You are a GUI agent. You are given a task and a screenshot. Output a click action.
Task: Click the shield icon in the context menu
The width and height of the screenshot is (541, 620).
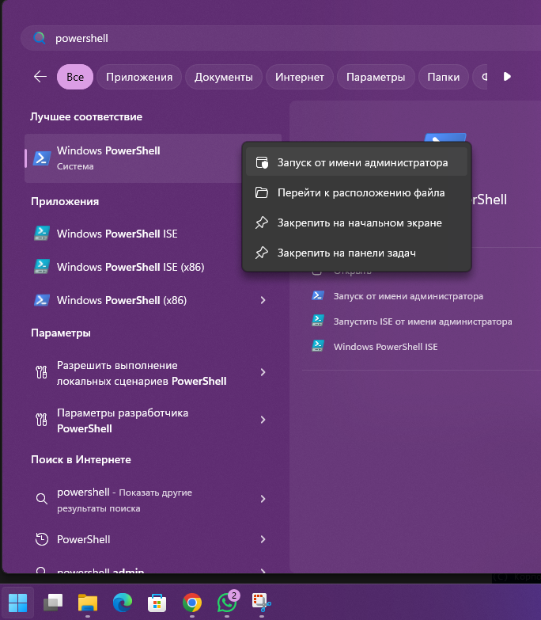click(262, 162)
